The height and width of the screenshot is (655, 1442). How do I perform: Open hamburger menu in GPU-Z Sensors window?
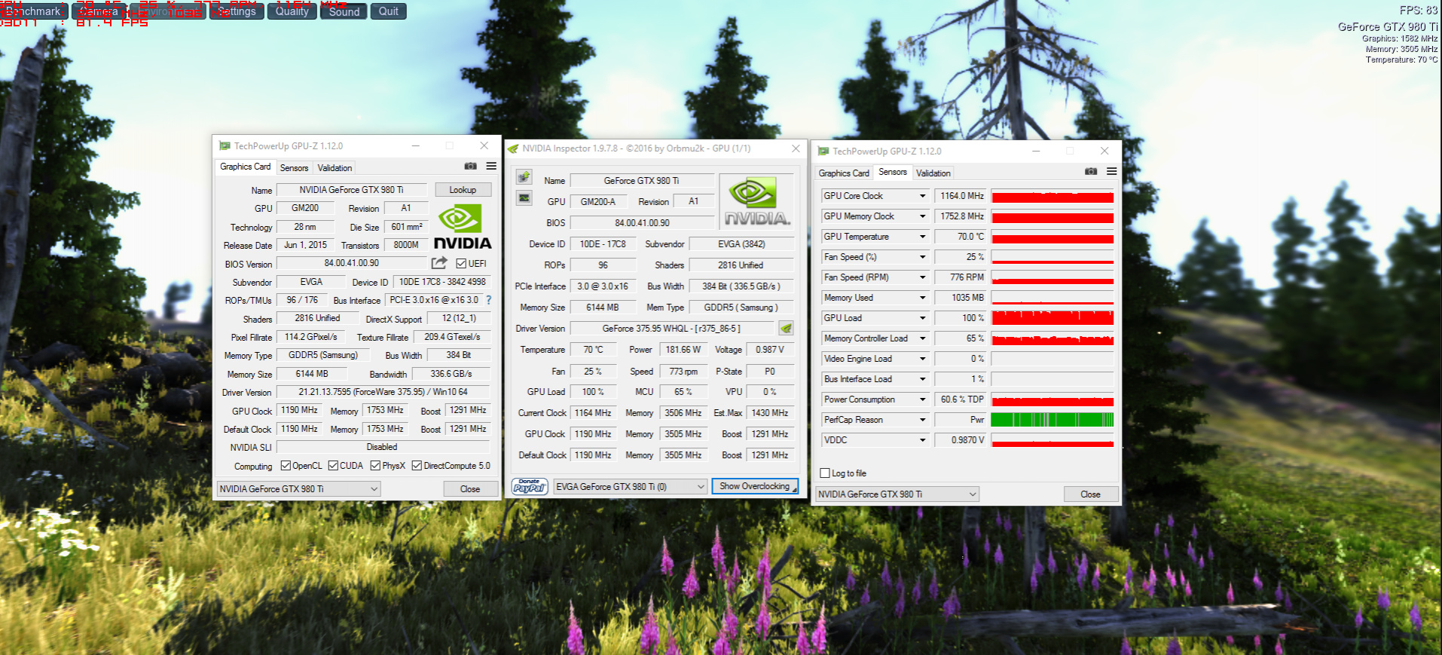coord(1111,171)
